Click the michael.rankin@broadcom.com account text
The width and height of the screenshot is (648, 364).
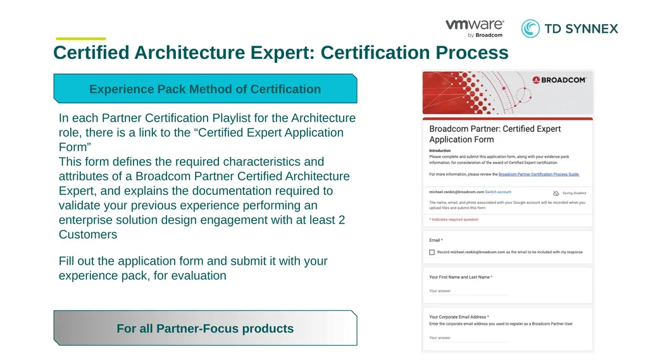[456, 192]
